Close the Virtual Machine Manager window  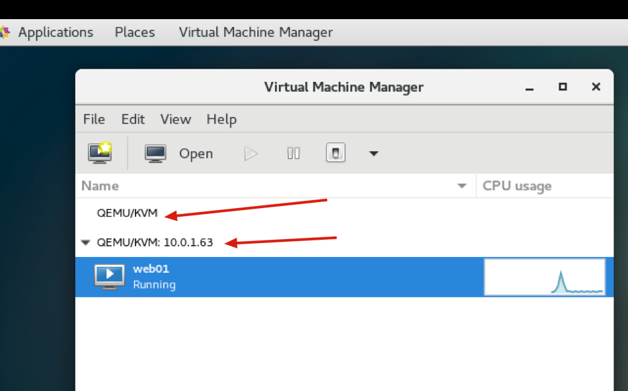click(x=596, y=87)
